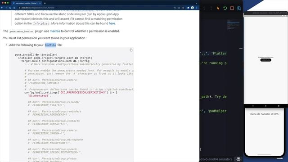The width and height of the screenshot is (288, 162).
Task: Open the browser home page icon
Action: click(x=14, y=8)
